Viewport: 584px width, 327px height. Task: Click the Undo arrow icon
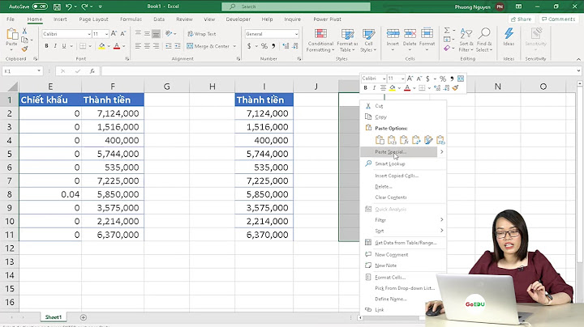click(68, 6)
